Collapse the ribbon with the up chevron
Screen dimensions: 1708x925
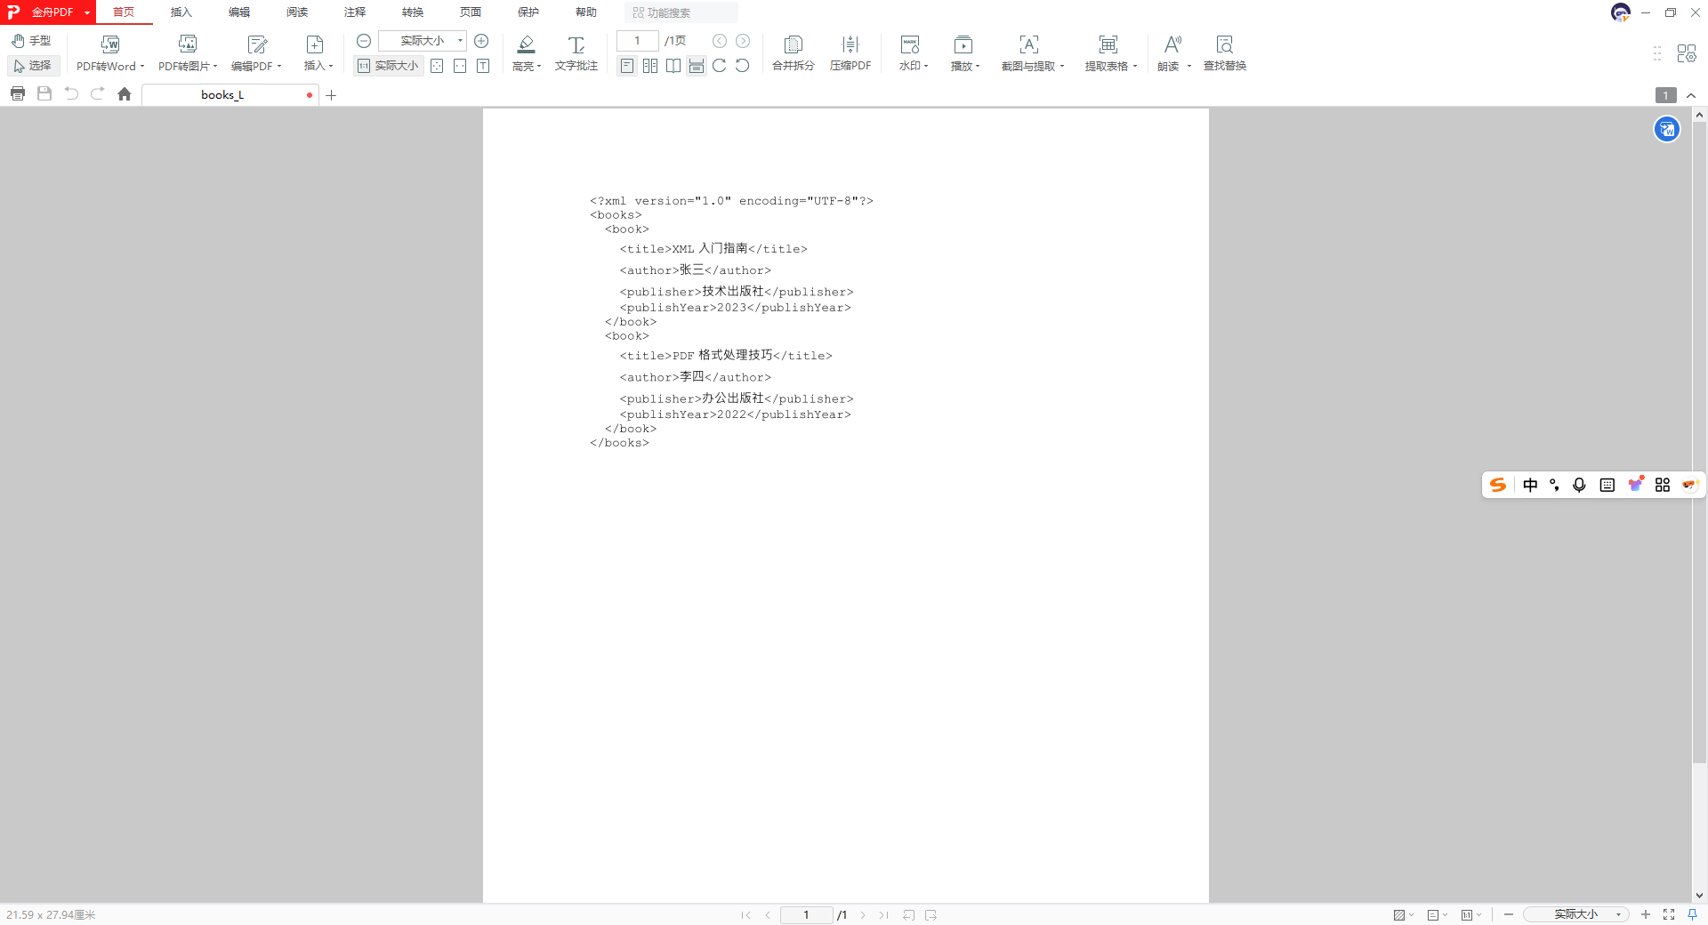click(1691, 95)
